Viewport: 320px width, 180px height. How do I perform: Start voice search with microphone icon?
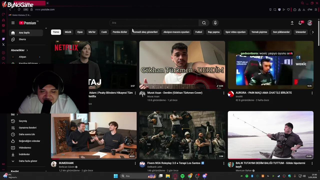[215, 23]
